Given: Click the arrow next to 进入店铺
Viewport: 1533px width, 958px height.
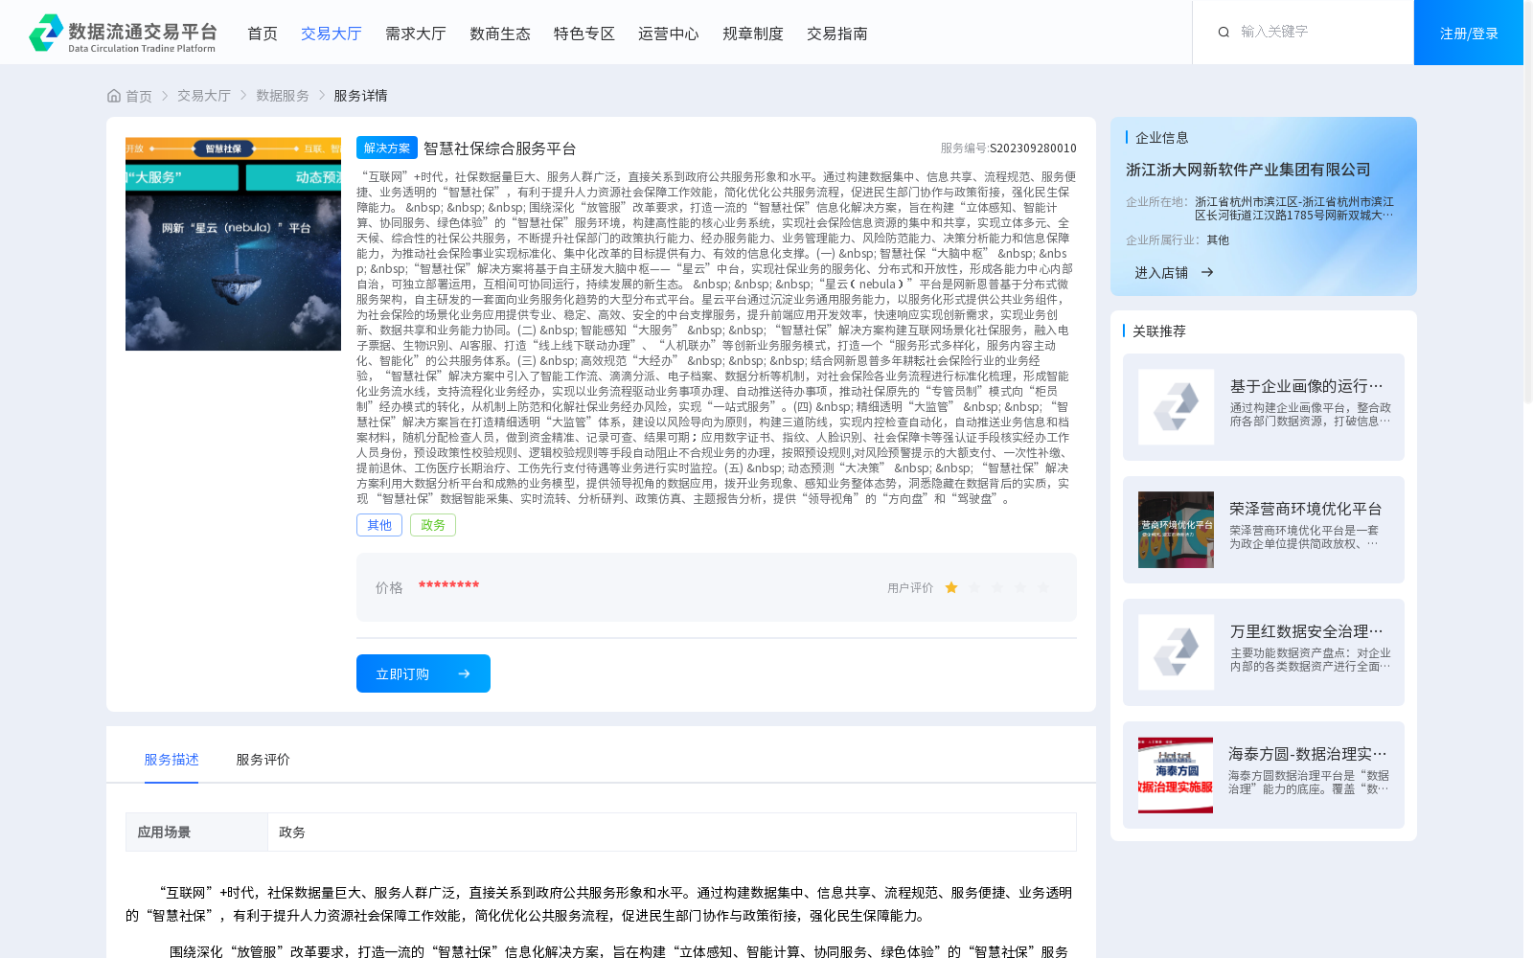Looking at the screenshot, I should point(1207,272).
